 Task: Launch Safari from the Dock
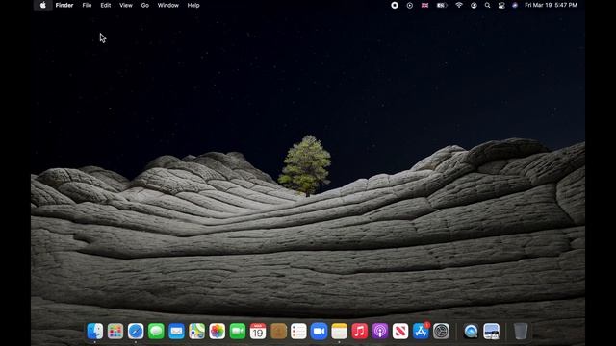136,331
